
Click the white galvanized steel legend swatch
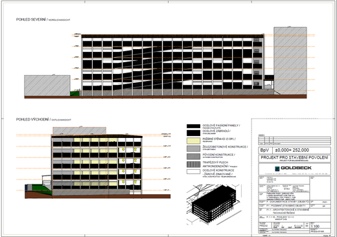[193, 172]
